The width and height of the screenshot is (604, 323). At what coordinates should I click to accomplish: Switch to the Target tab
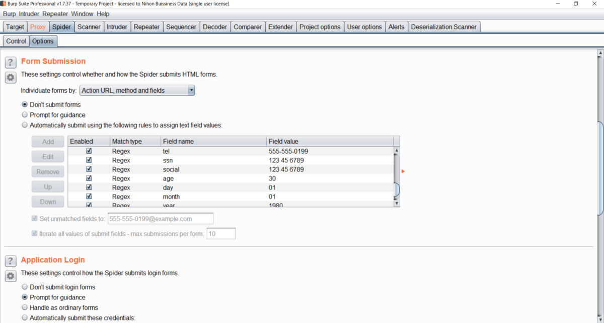click(15, 27)
